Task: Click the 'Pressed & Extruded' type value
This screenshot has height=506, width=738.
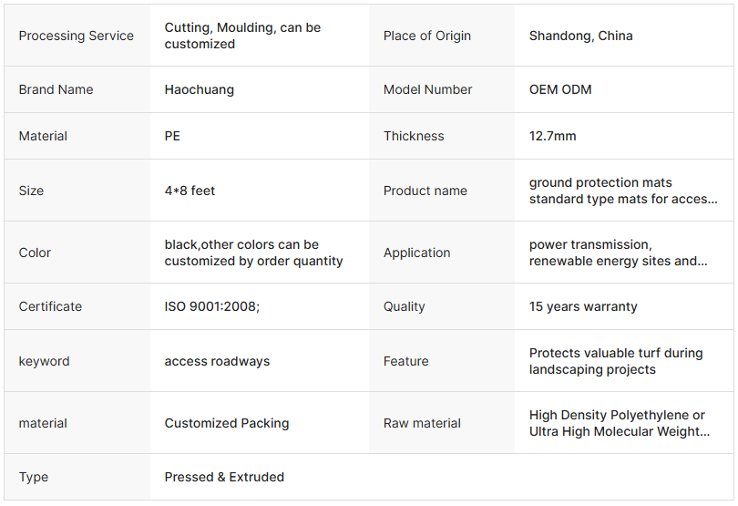Action: (x=224, y=478)
